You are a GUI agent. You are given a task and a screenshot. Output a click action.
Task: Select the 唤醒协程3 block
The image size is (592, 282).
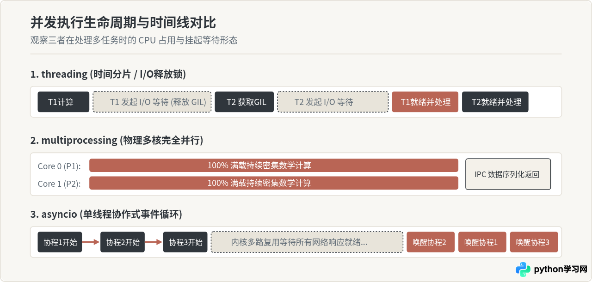[x=534, y=242]
